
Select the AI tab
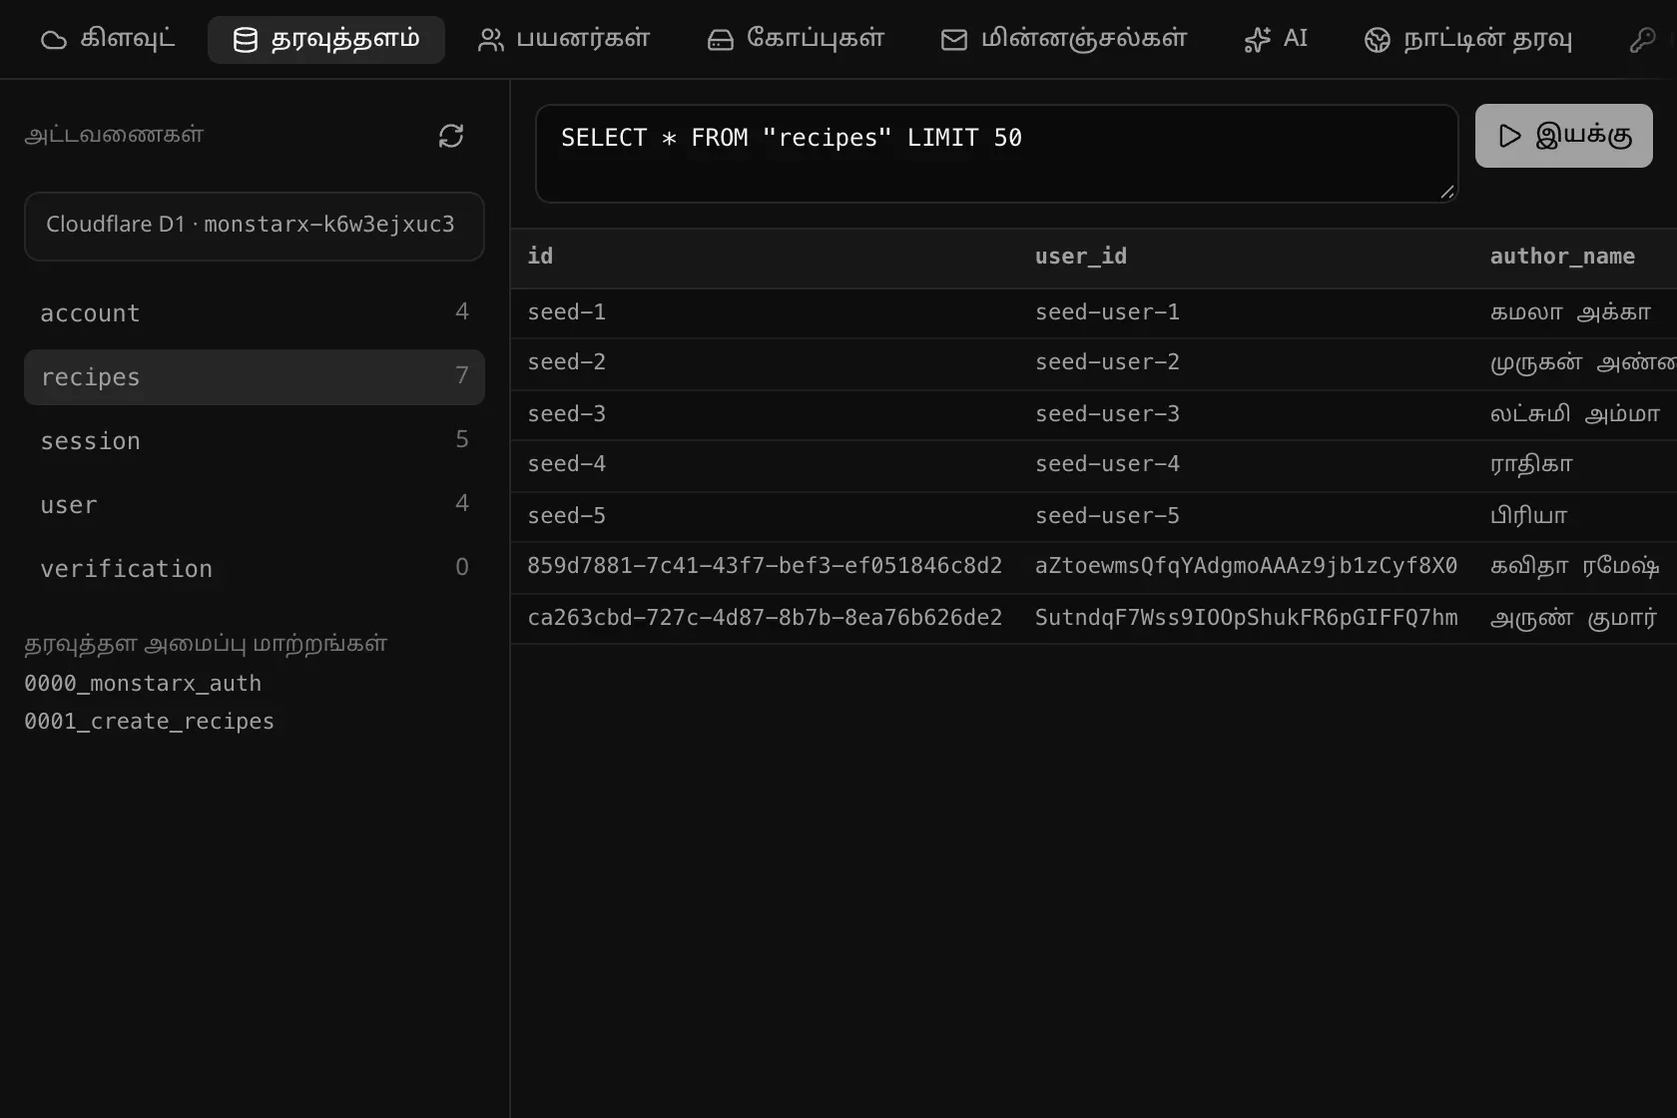[1276, 40]
